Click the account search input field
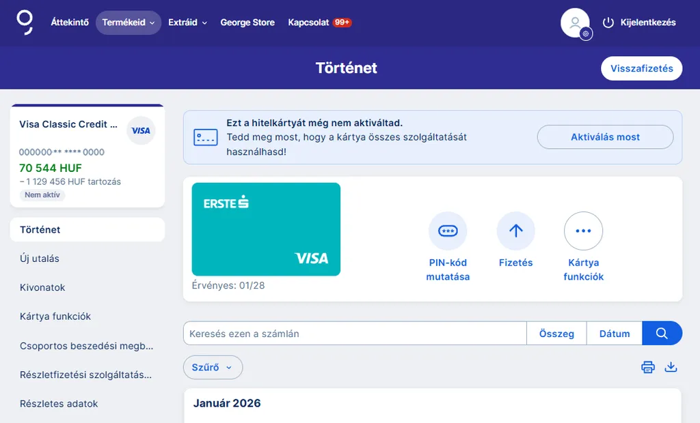Image resolution: width=700 pixels, height=423 pixels. point(354,334)
